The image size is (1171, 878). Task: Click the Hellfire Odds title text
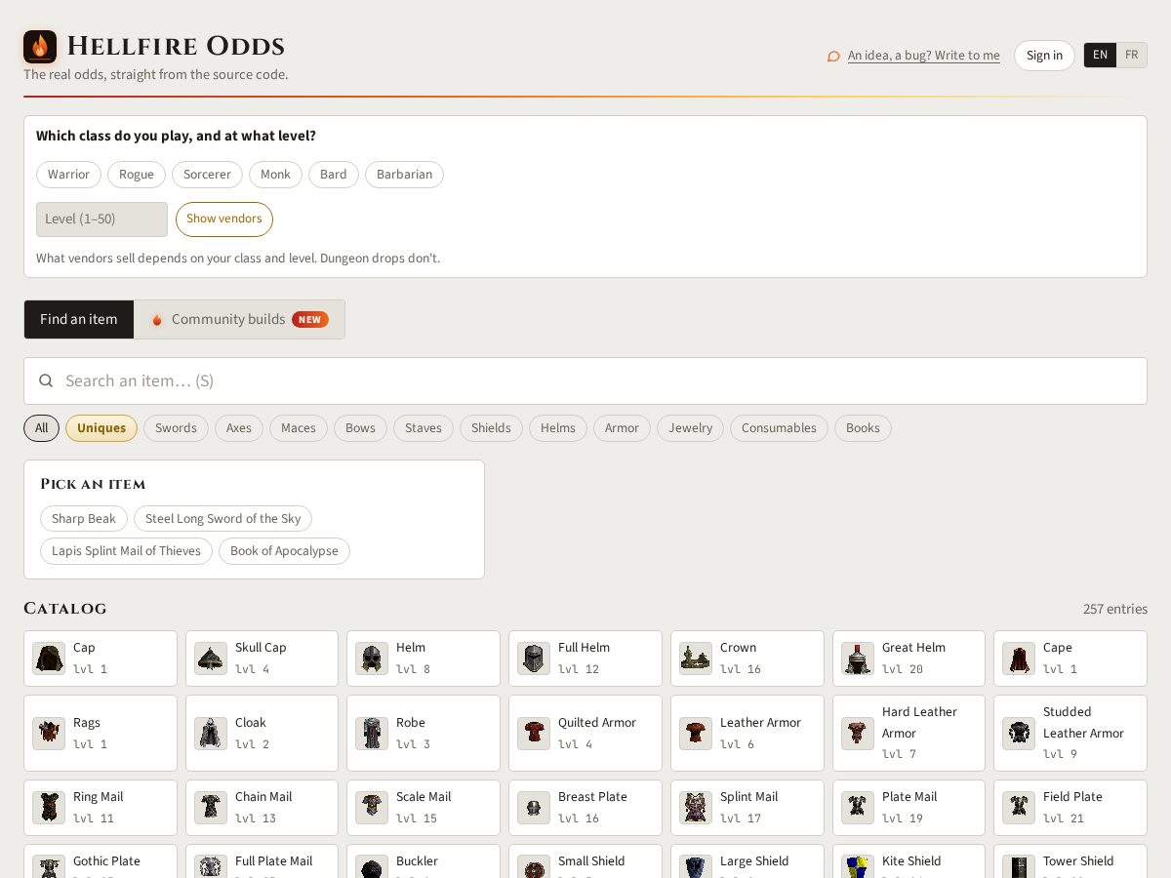[176, 46]
